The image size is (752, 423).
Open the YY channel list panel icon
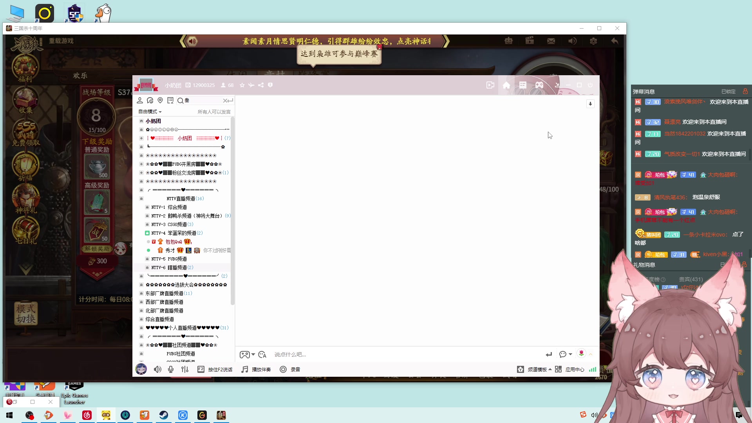point(523,85)
